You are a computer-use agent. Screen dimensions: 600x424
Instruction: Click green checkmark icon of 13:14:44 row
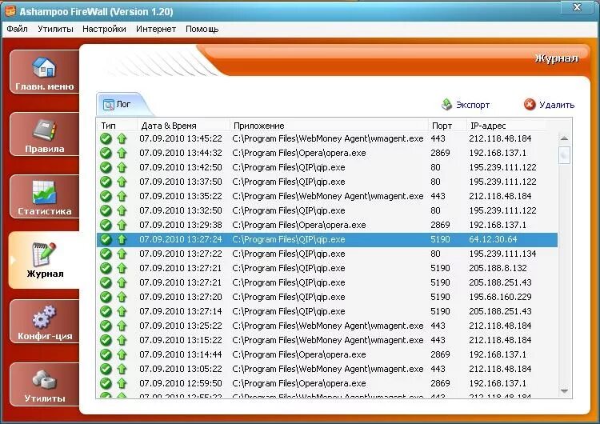[x=106, y=354]
